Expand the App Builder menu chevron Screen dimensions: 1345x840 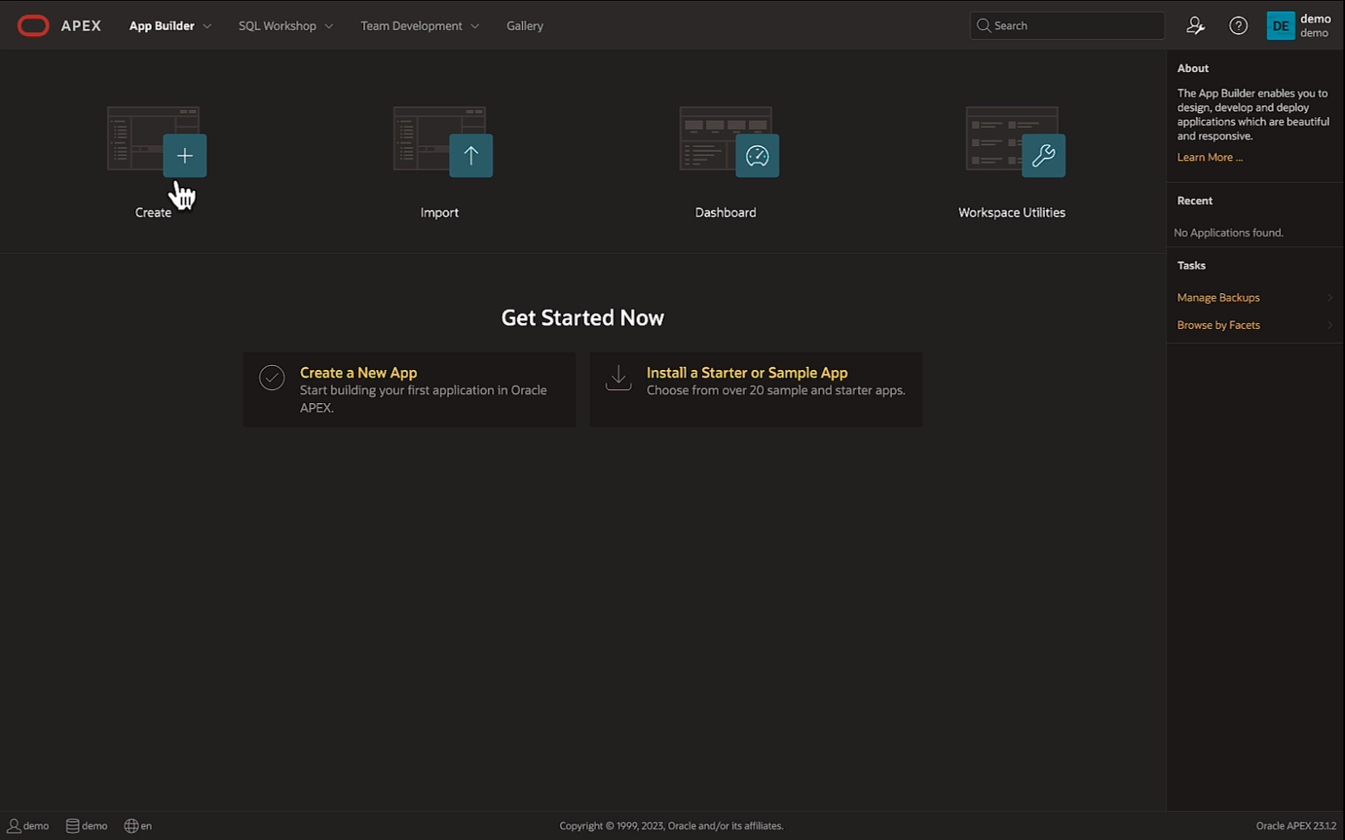click(x=207, y=26)
